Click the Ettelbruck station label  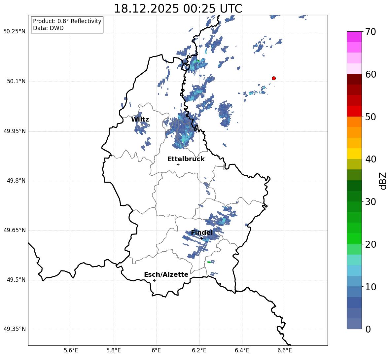[x=186, y=159]
